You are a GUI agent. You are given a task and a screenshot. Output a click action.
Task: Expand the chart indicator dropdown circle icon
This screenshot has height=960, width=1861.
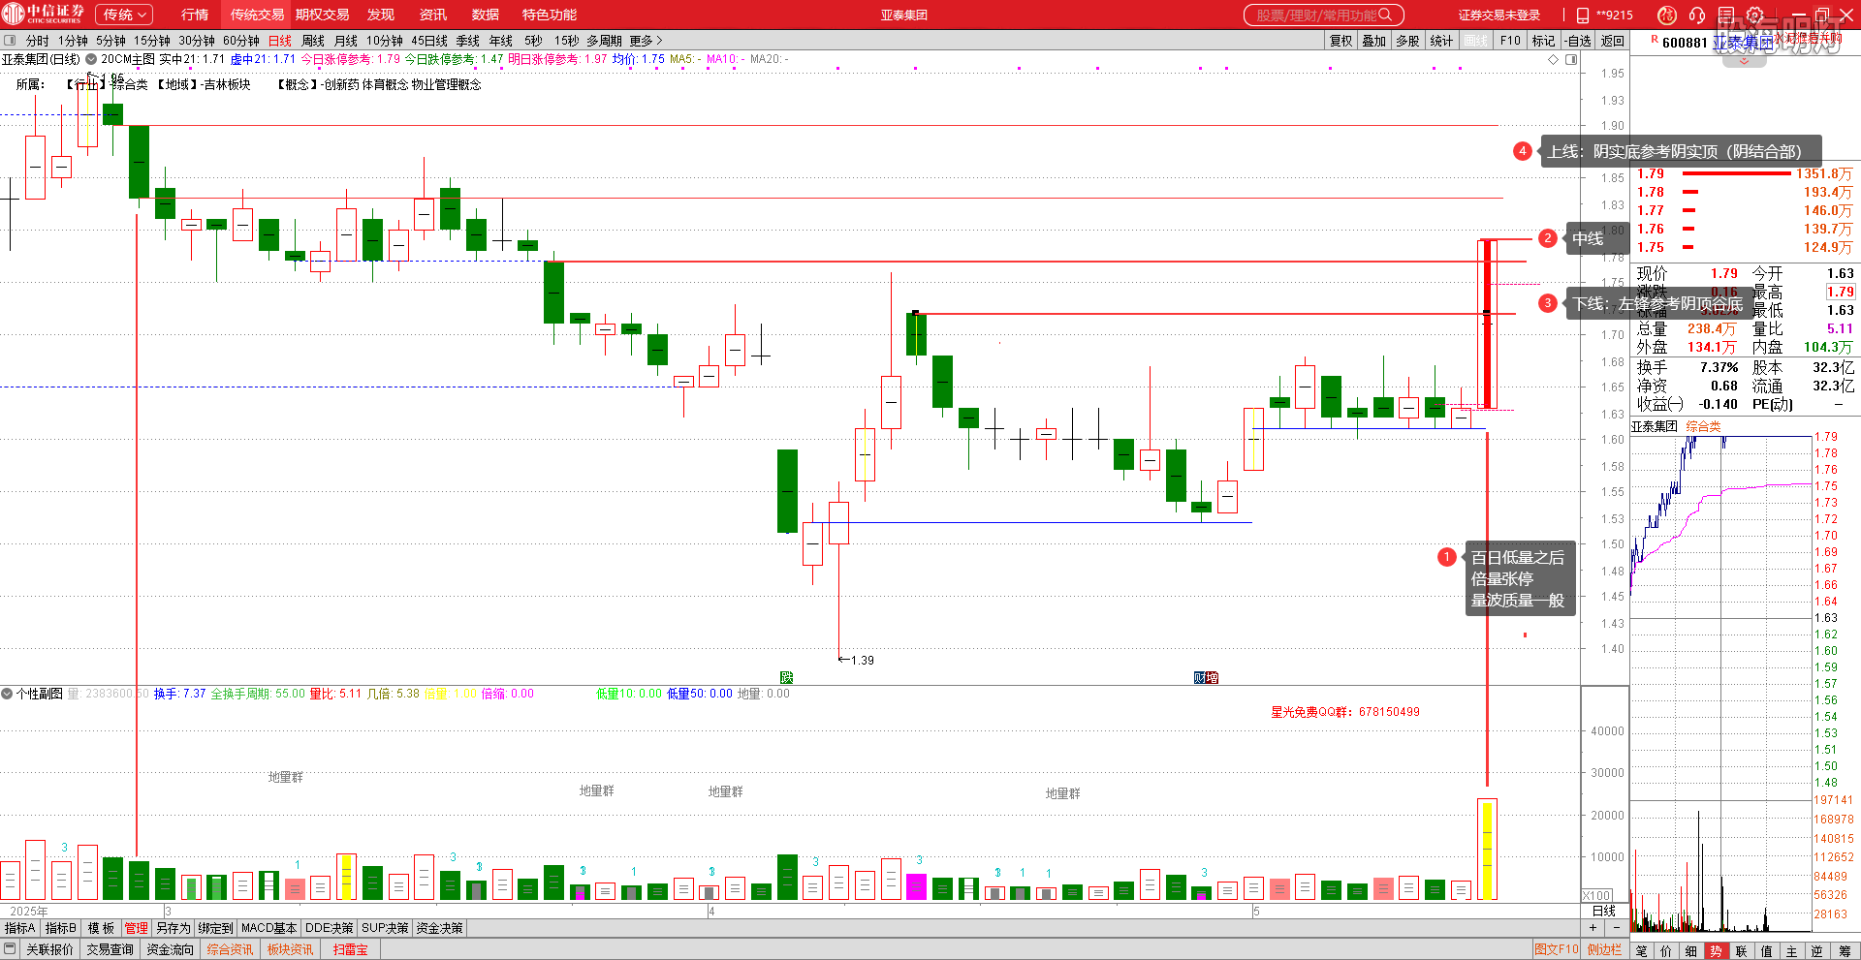[x=91, y=59]
